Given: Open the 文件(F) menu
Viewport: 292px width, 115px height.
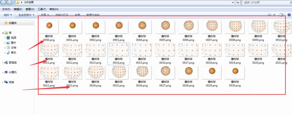Looking at the screenshot, I should (x=6, y=9).
